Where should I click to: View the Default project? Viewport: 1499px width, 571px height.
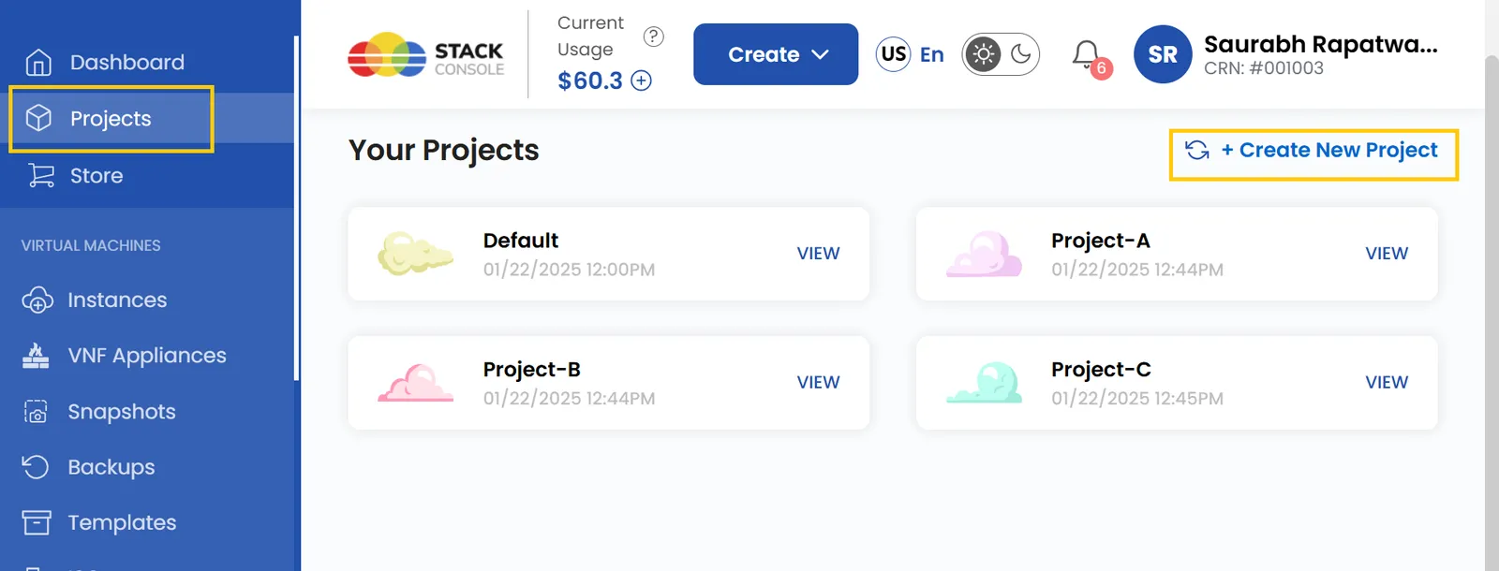click(x=818, y=254)
